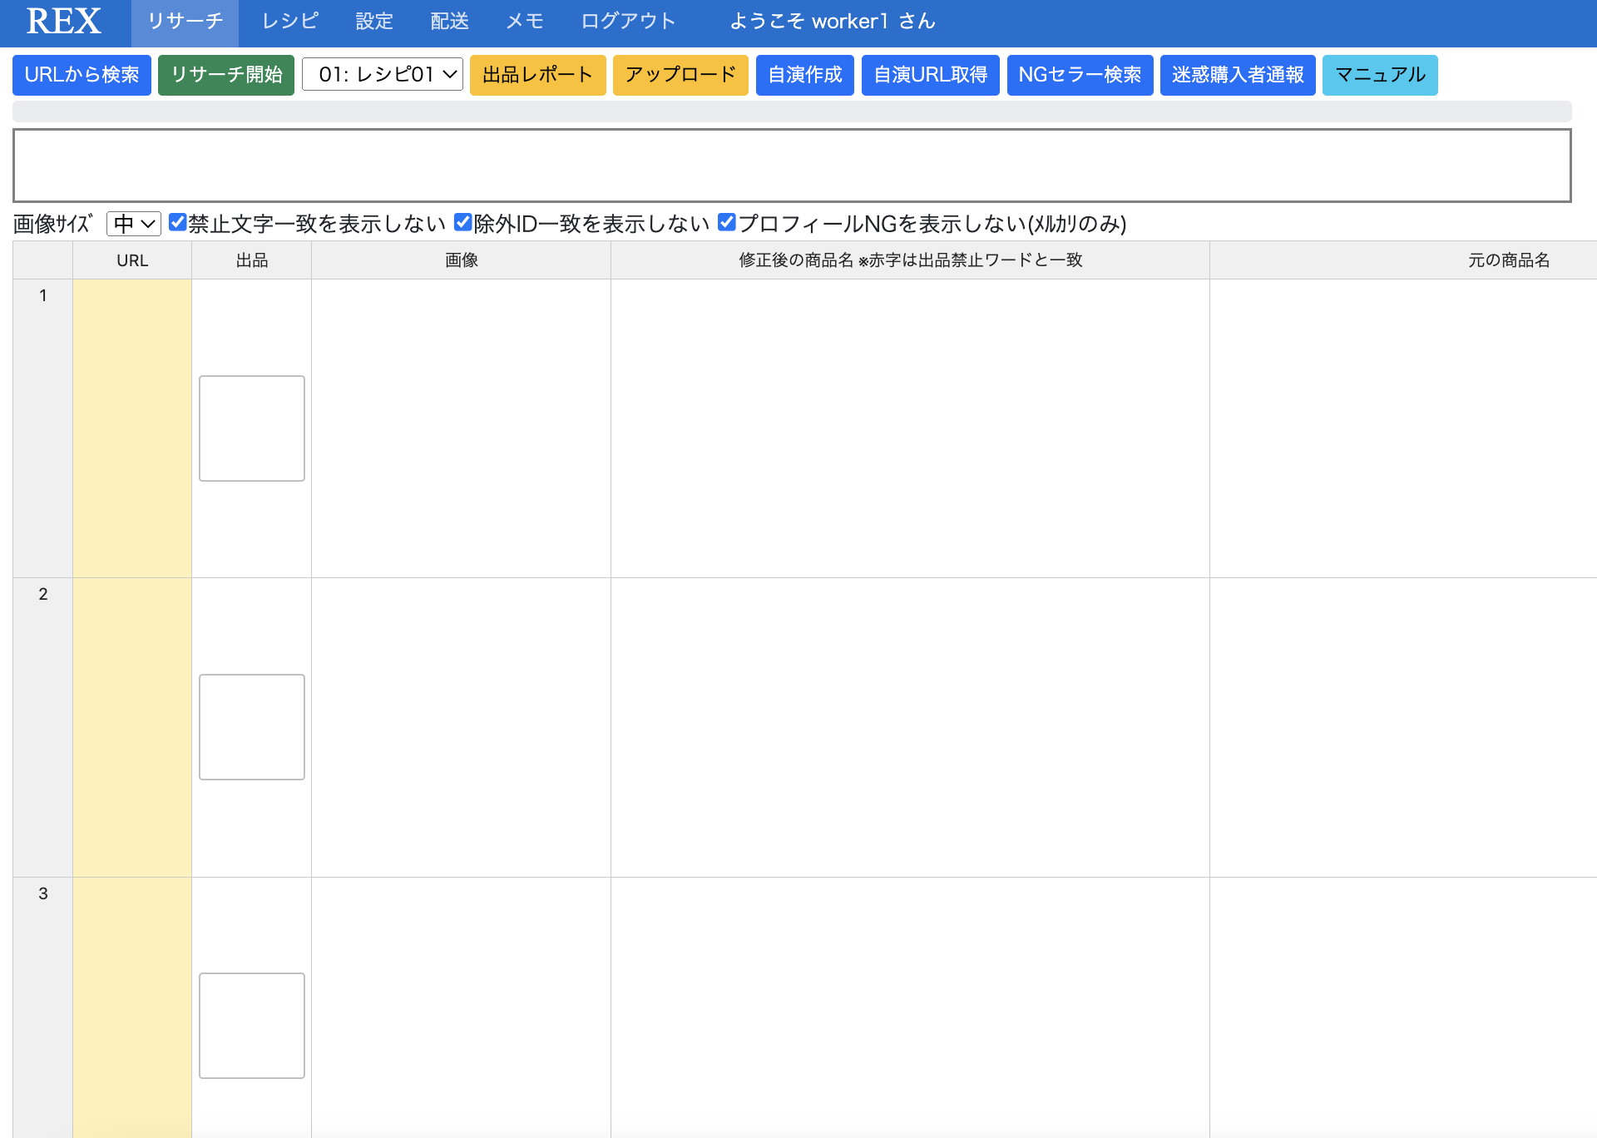The image size is (1597, 1138).
Task: Click the アップロード button
Action: click(x=680, y=75)
